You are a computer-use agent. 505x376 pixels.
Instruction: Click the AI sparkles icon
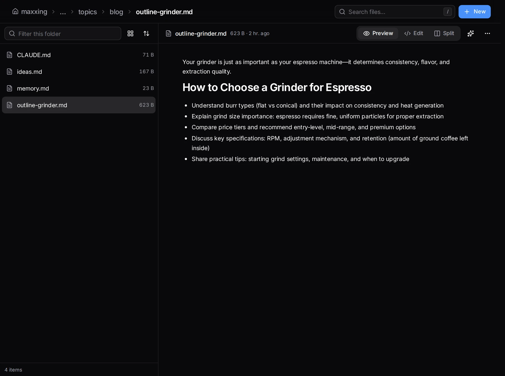click(x=471, y=33)
